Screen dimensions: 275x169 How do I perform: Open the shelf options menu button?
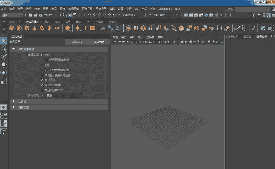tap(4, 29)
